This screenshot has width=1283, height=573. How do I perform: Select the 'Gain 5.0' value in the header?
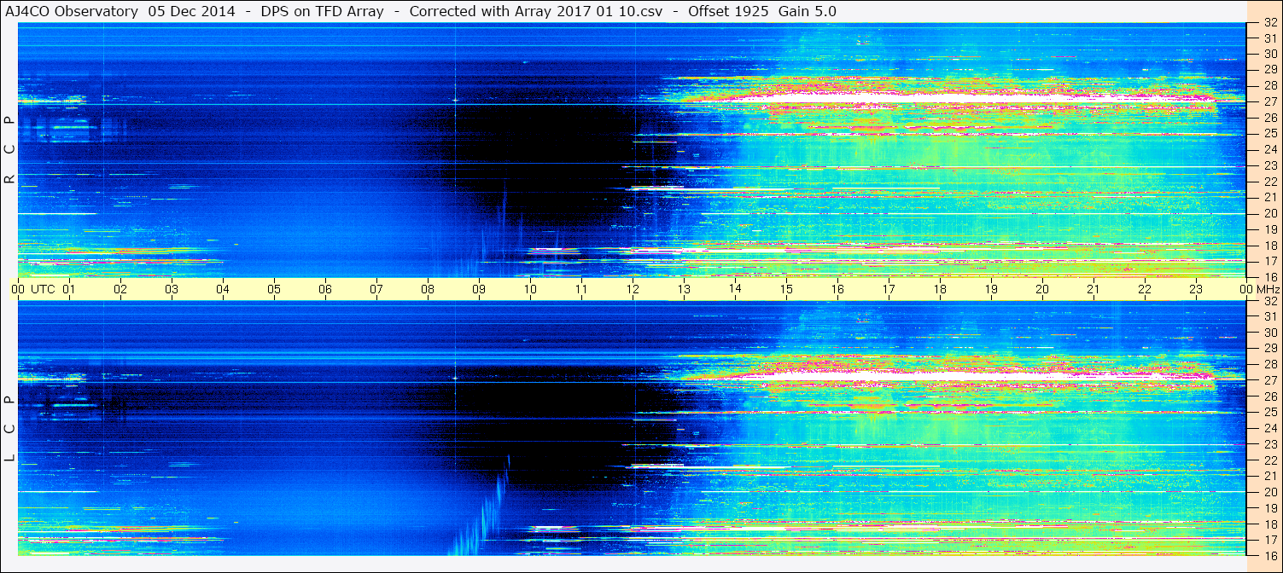coord(806,11)
